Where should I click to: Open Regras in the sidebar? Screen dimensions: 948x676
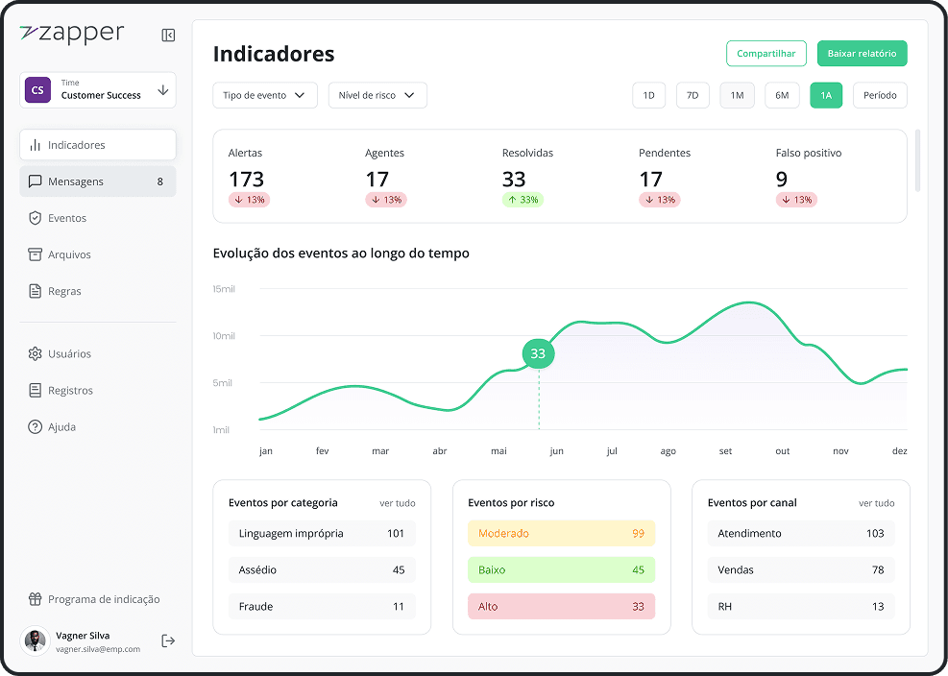click(98, 291)
